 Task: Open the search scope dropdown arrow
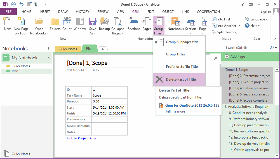click(276, 48)
